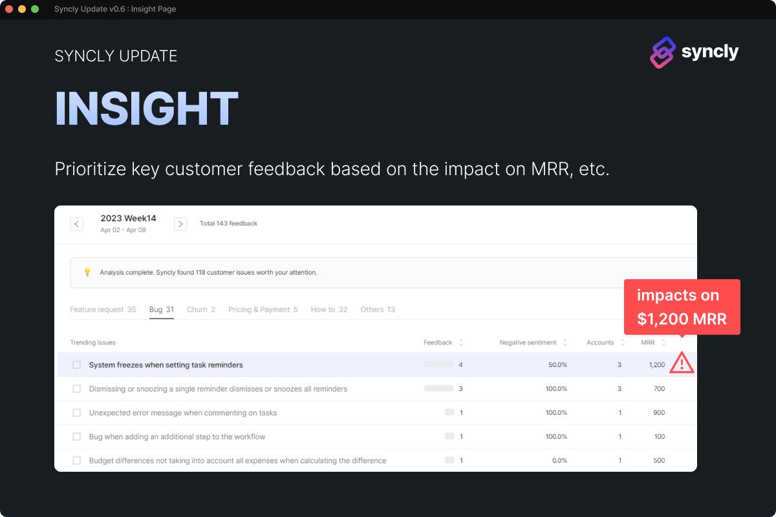Viewport: 776px width, 517px height.
Task: Click the 500 MRR value
Action: (659, 460)
